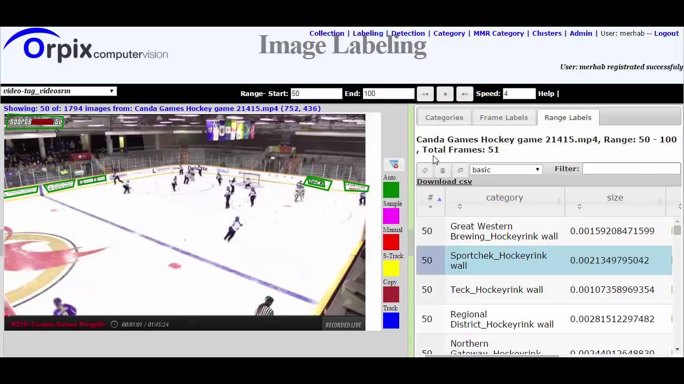Select the Sportchek_Hockeyrink wall row

pyautogui.click(x=544, y=260)
